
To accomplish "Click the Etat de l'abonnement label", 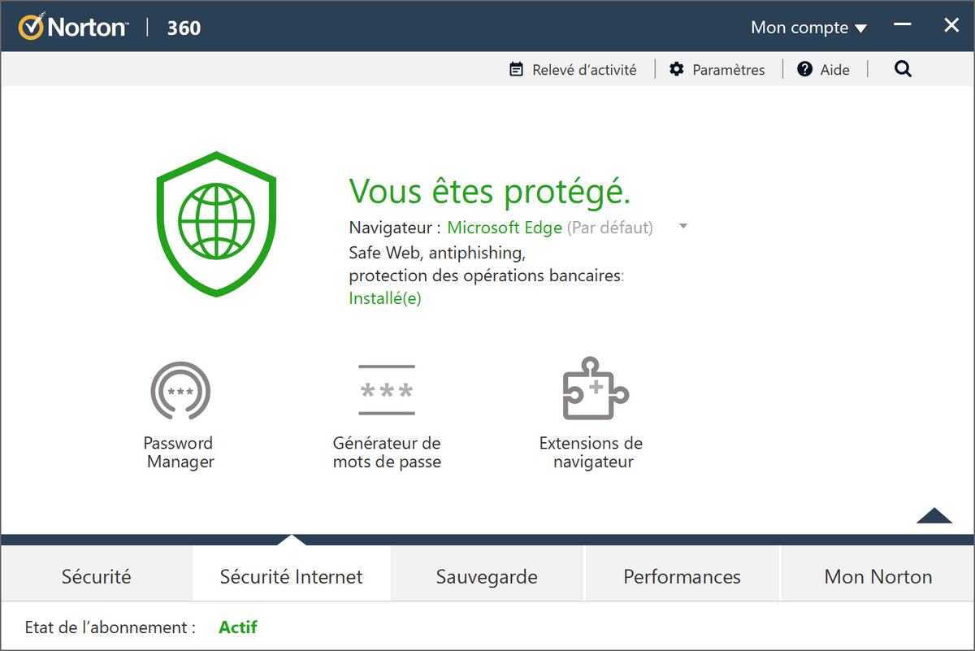I will coord(110,627).
